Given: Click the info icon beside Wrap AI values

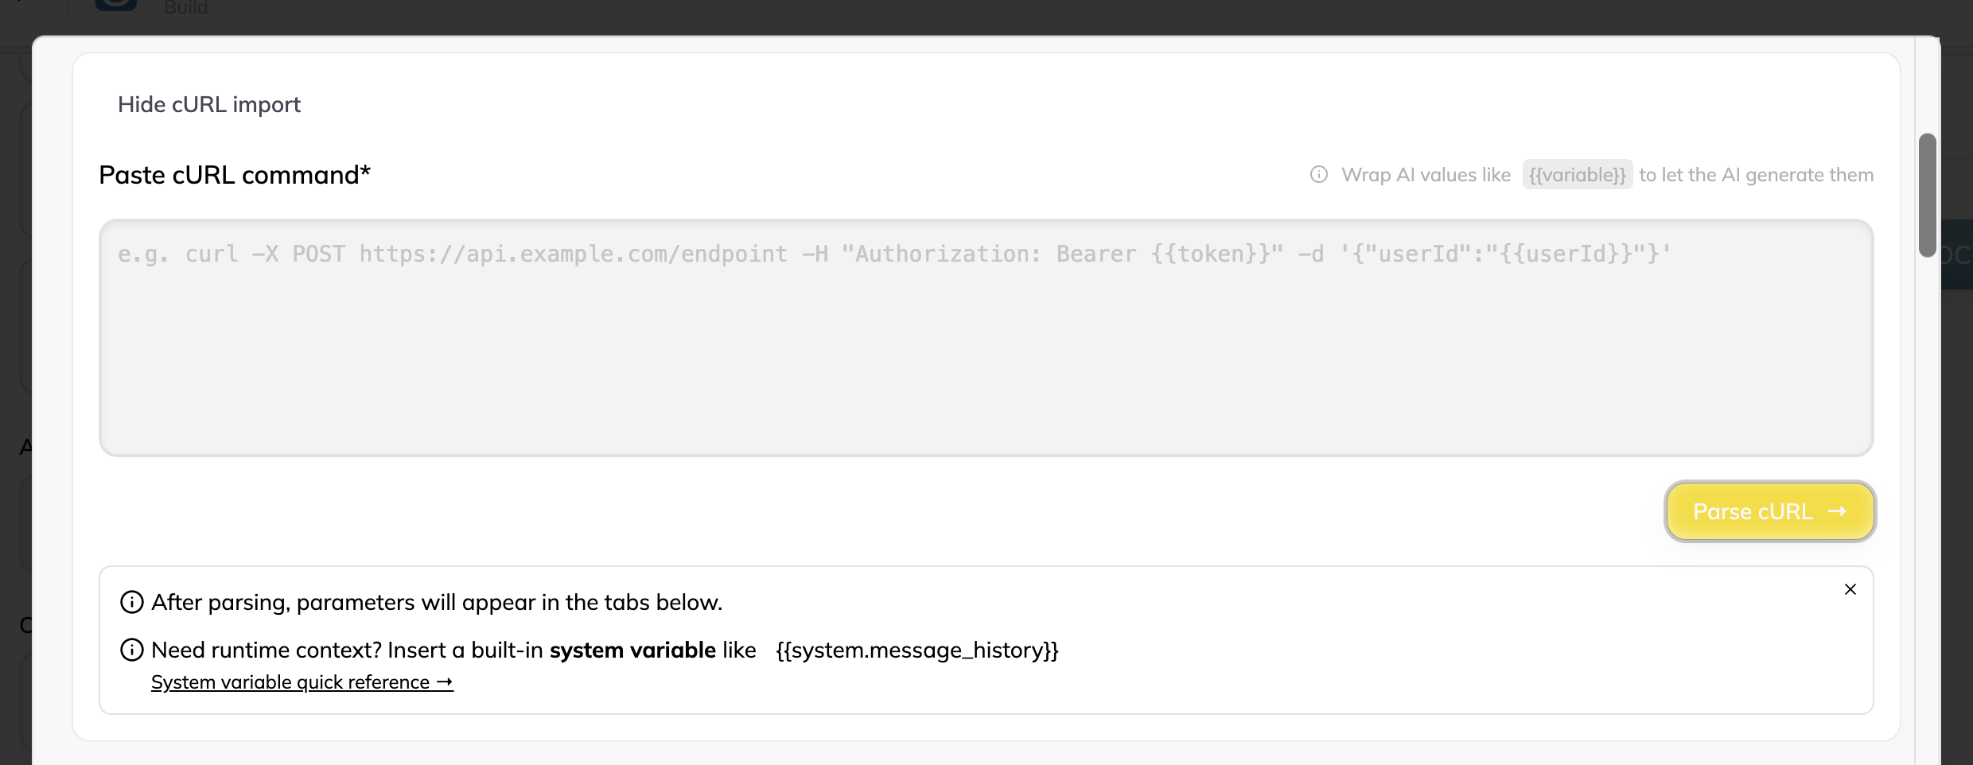Looking at the screenshot, I should pyautogui.click(x=1318, y=175).
